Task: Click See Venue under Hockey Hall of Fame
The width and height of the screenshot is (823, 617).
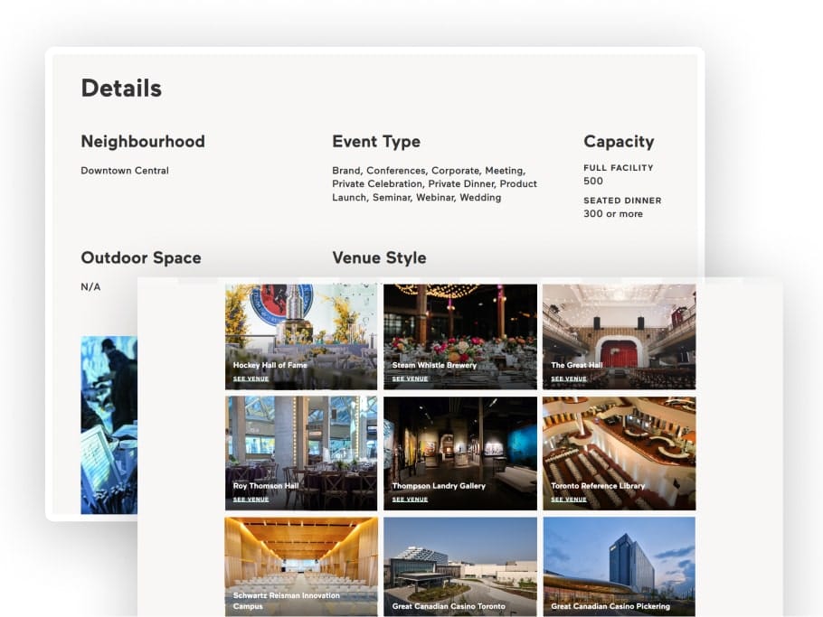Action: pyautogui.click(x=251, y=379)
